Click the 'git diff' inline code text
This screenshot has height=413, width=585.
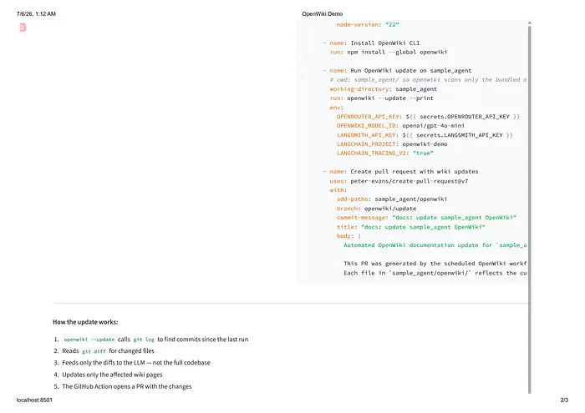pos(94,351)
